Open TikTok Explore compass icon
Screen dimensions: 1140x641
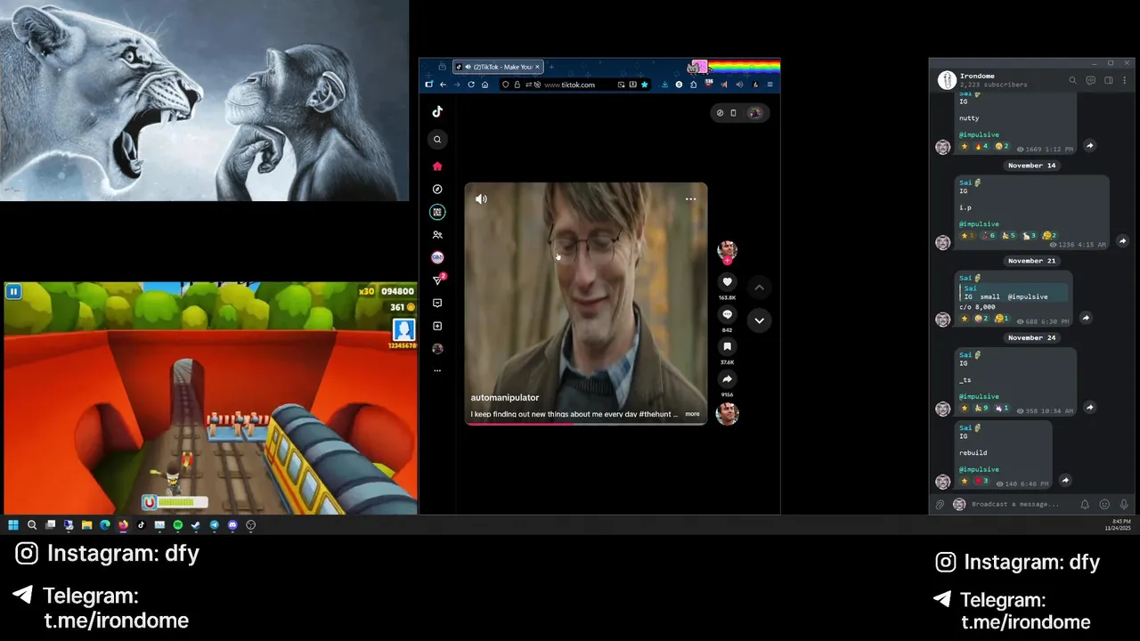pyautogui.click(x=437, y=189)
